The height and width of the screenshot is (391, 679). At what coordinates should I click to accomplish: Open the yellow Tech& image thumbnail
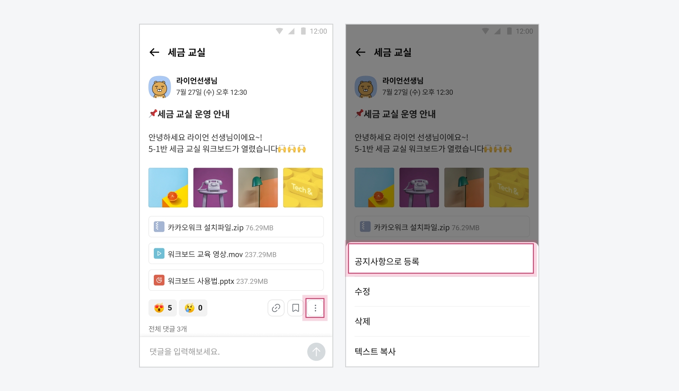tap(303, 188)
